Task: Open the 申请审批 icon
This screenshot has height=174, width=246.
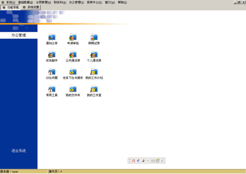Action: (x=73, y=37)
